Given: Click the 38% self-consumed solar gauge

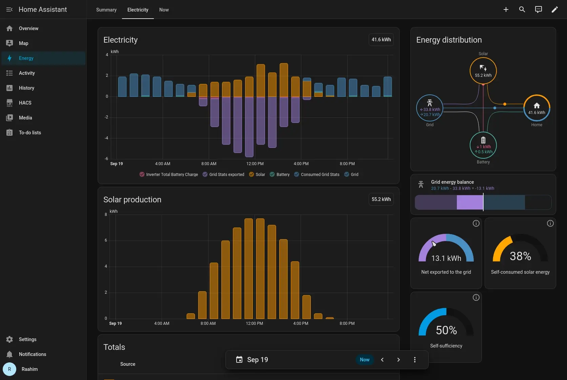Looking at the screenshot, I should (x=520, y=248).
